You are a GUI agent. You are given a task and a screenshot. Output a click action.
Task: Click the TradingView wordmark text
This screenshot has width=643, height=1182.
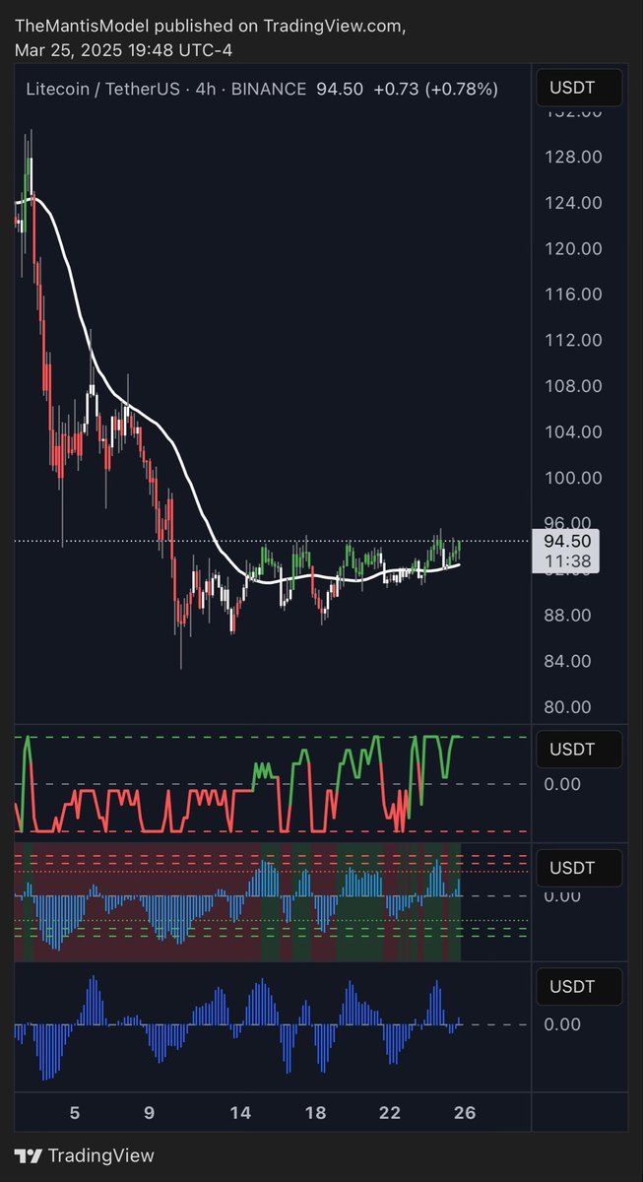[101, 1155]
